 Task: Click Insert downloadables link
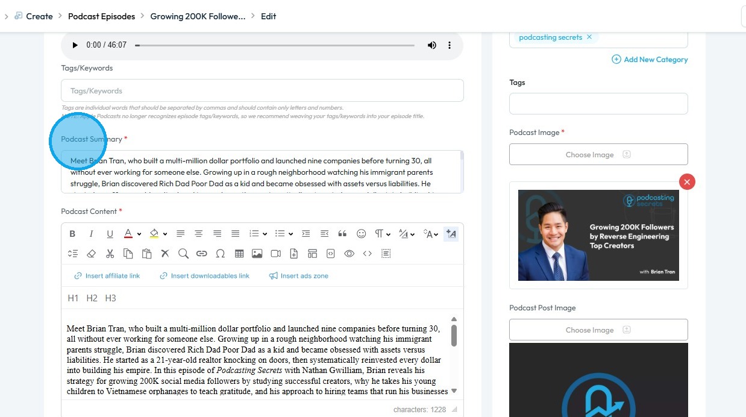(204, 276)
